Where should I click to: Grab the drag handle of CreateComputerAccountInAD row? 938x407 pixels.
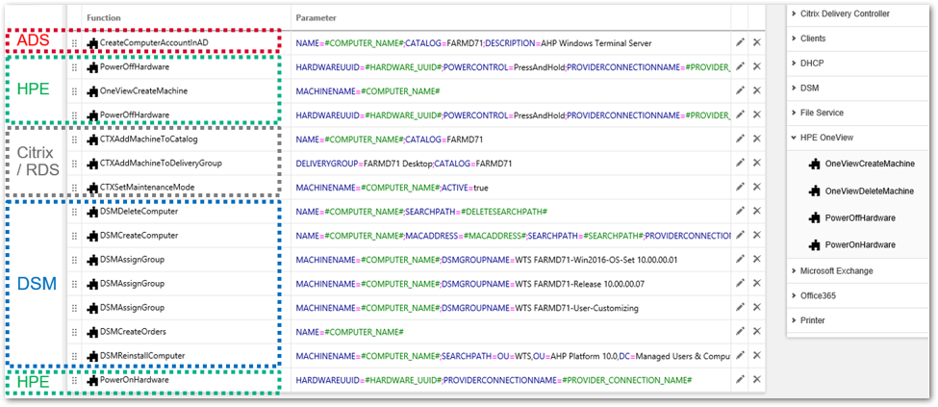[75, 43]
